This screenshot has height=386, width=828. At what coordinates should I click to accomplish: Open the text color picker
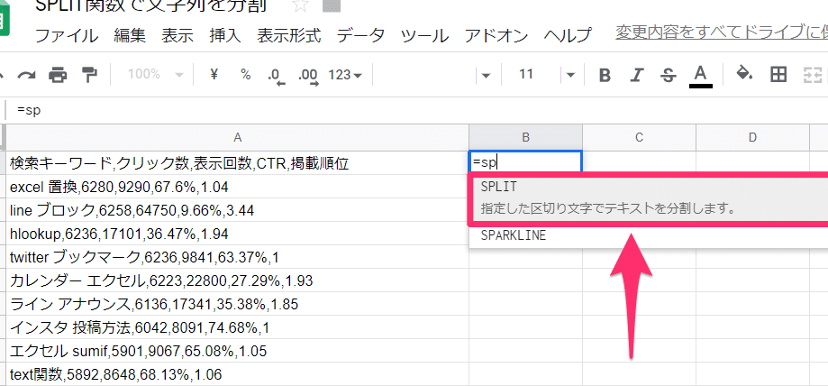[x=700, y=75]
